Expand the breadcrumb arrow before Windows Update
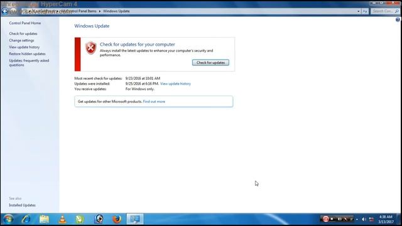402x226 pixels. 100,11
